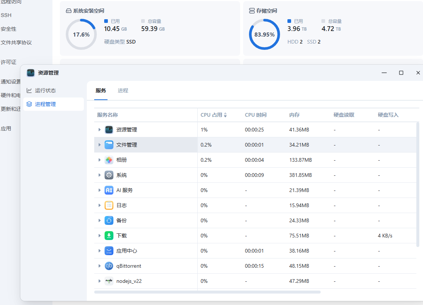
Task: Click the 应用中心 store icon
Action: [x=109, y=251]
